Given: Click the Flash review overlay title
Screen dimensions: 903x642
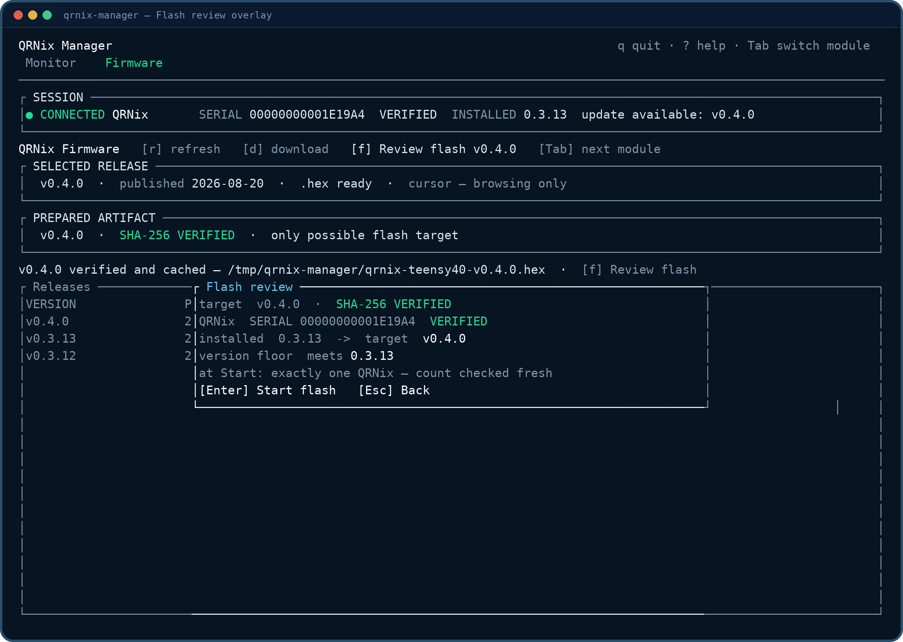Looking at the screenshot, I should [249, 287].
